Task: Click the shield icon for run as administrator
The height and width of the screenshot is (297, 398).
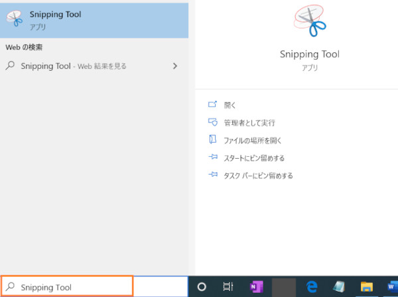Action: pos(213,122)
